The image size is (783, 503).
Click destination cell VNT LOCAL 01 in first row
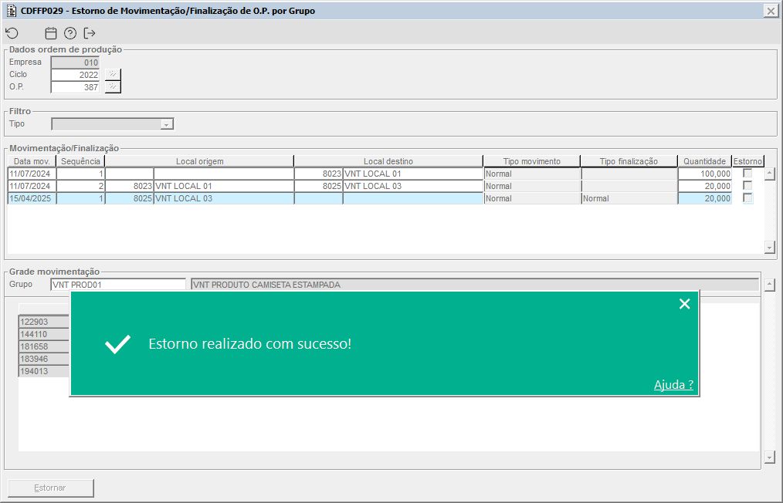(413, 174)
